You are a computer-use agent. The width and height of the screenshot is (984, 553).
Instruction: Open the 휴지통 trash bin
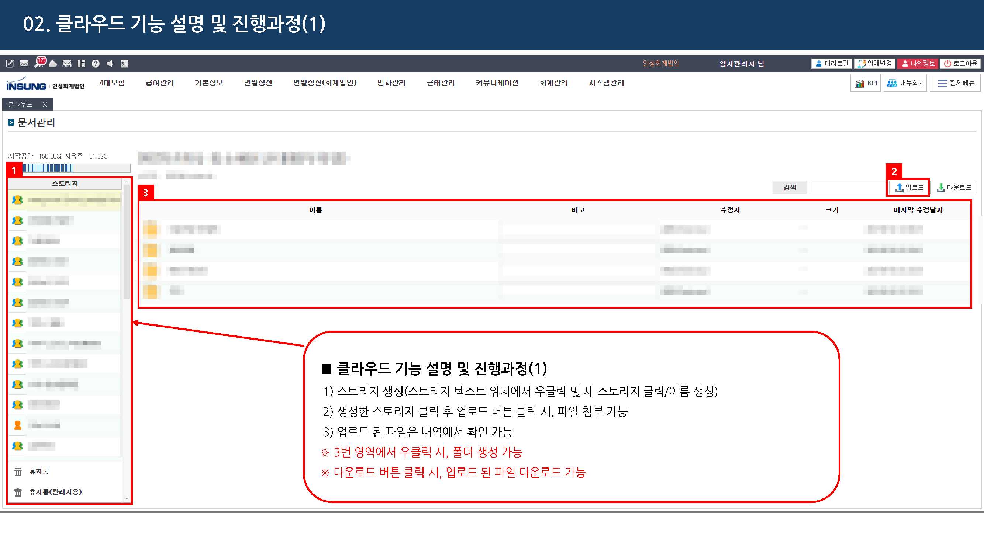tap(39, 471)
